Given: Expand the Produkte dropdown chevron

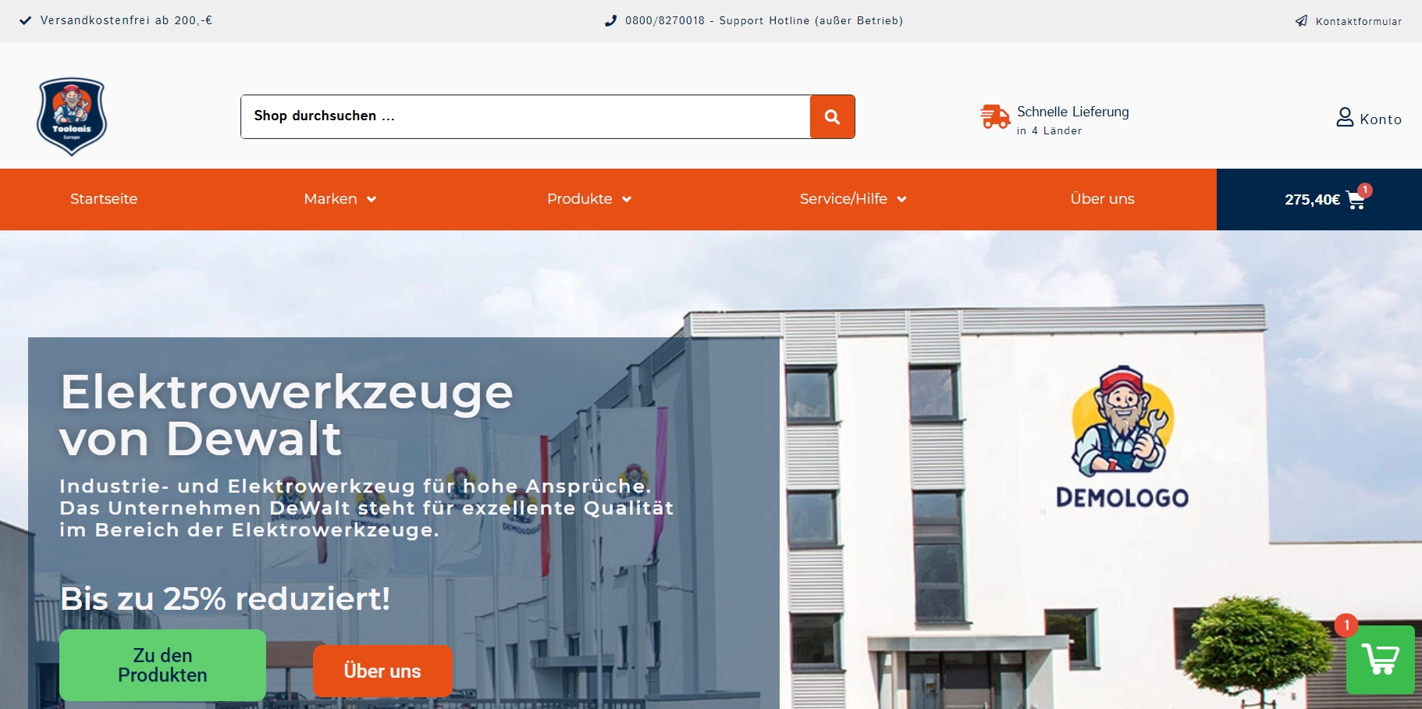Looking at the screenshot, I should pyautogui.click(x=627, y=200).
